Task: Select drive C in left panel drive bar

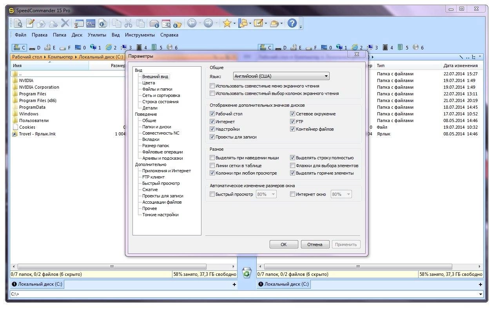Action: coord(19,47)
